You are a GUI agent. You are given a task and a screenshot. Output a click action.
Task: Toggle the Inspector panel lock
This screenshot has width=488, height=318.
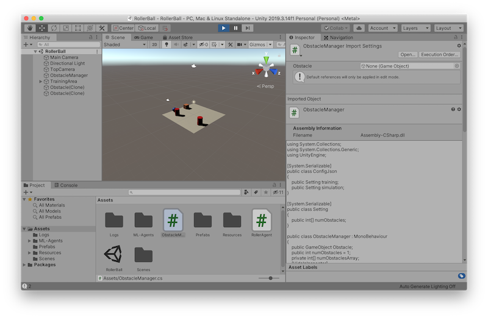pos(456,37)
